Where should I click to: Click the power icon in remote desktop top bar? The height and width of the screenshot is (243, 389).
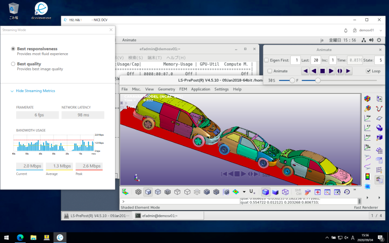click(378, 40)
